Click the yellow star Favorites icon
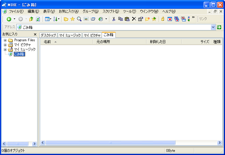Viewport: 225px width, 155px height. pos(72,19)
